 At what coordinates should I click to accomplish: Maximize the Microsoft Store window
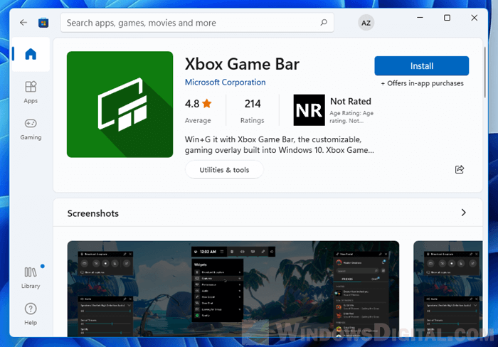tap(447, 18)
